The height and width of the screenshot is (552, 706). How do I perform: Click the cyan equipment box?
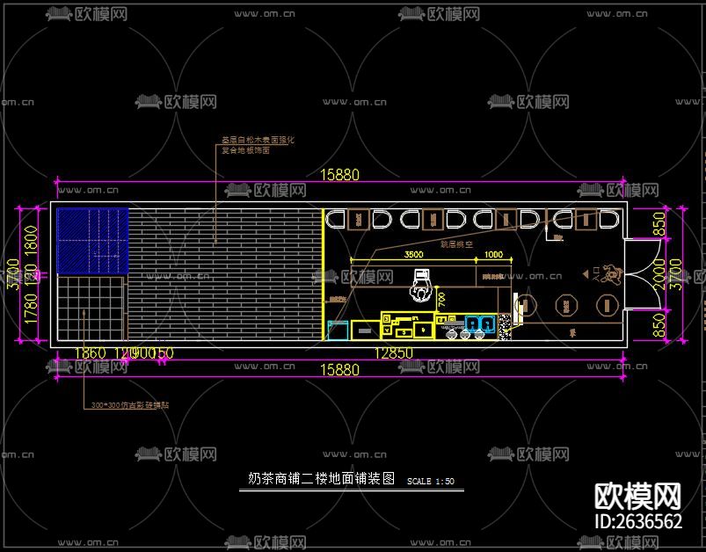pos(338,330)
